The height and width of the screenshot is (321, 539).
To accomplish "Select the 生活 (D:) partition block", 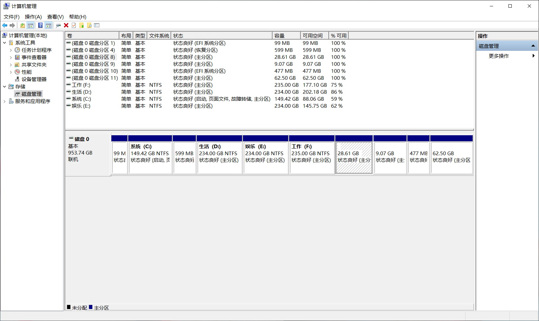I will (219, 155).
